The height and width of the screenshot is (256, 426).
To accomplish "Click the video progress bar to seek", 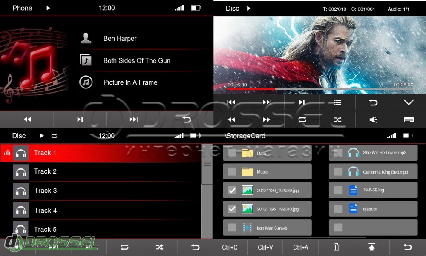I will coord(319,89).
